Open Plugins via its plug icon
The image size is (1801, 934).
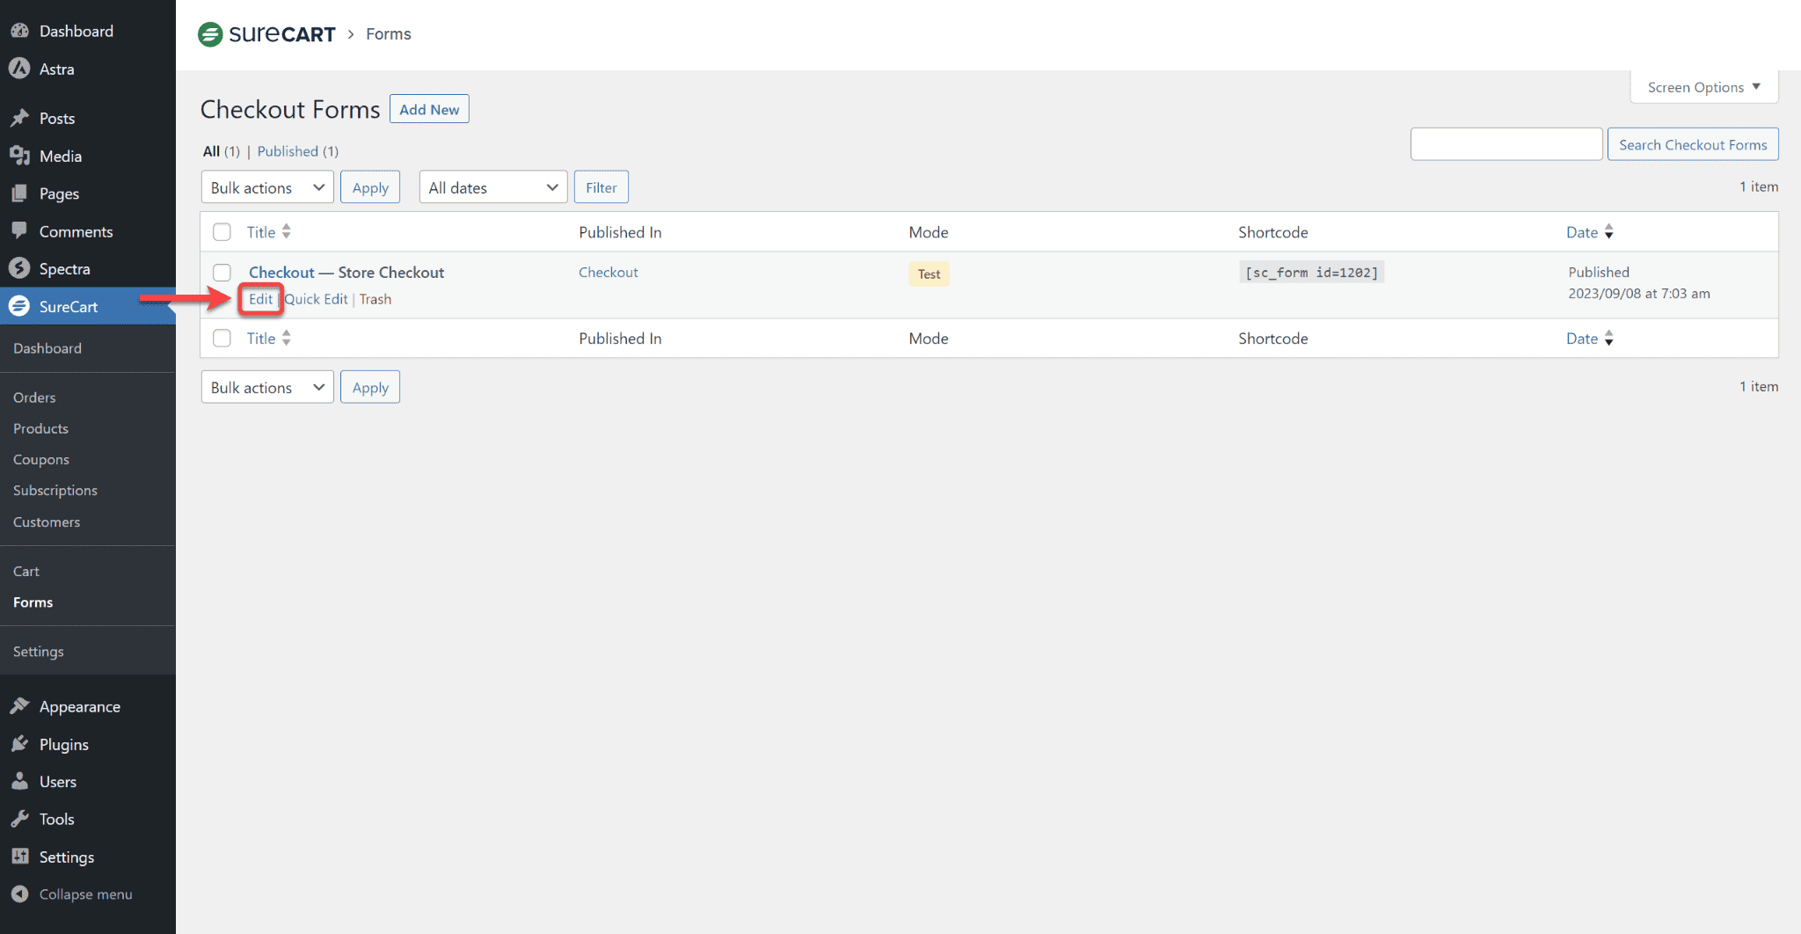[x=19, y=744]
